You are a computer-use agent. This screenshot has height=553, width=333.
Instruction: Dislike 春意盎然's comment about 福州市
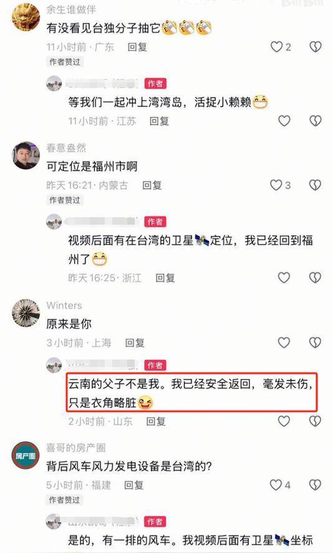[x=315, y=185]
